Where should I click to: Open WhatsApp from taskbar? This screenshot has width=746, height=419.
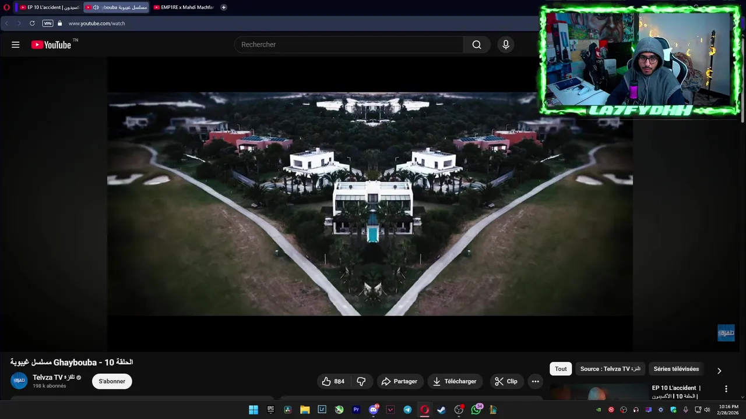tap(477, 410)
